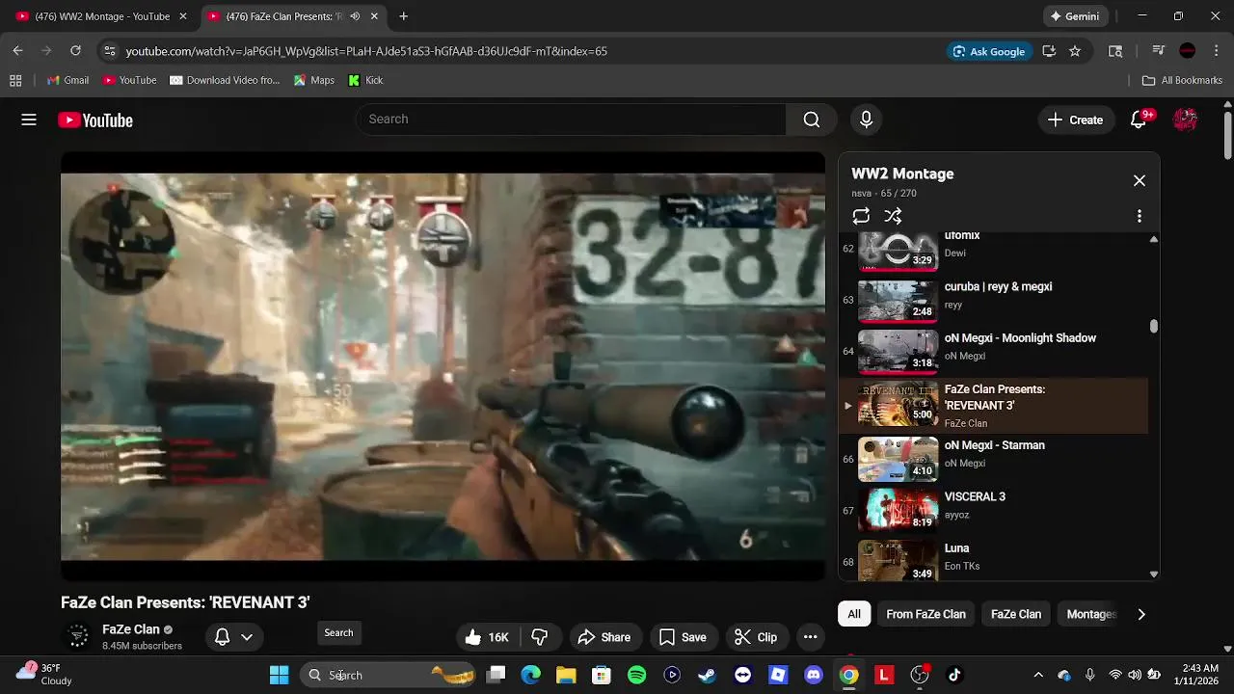Open Chrome three-dot menu
The height and width of the screenshot is (694, 1234).
click(1216, 51)
